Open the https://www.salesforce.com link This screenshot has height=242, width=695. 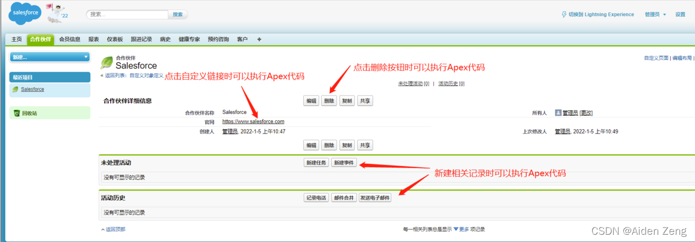coord(253,122)
